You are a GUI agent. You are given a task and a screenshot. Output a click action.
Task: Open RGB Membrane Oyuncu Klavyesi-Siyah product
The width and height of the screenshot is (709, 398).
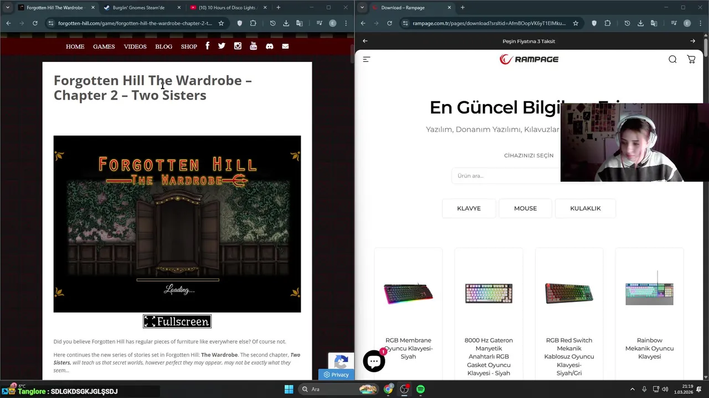[x=408, y=348]
